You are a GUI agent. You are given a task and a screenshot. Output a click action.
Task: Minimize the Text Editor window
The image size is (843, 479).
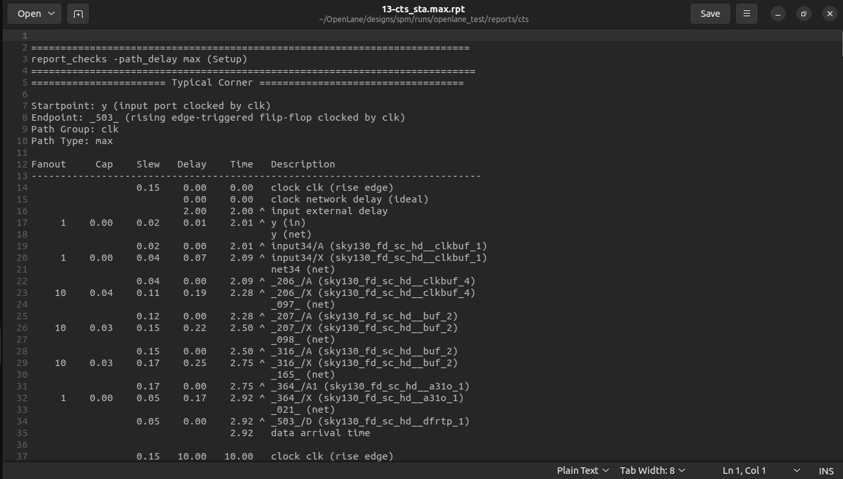[x=777, y=13]
